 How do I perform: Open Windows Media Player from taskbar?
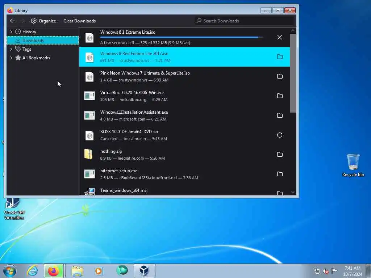click(x=99, y=271)
